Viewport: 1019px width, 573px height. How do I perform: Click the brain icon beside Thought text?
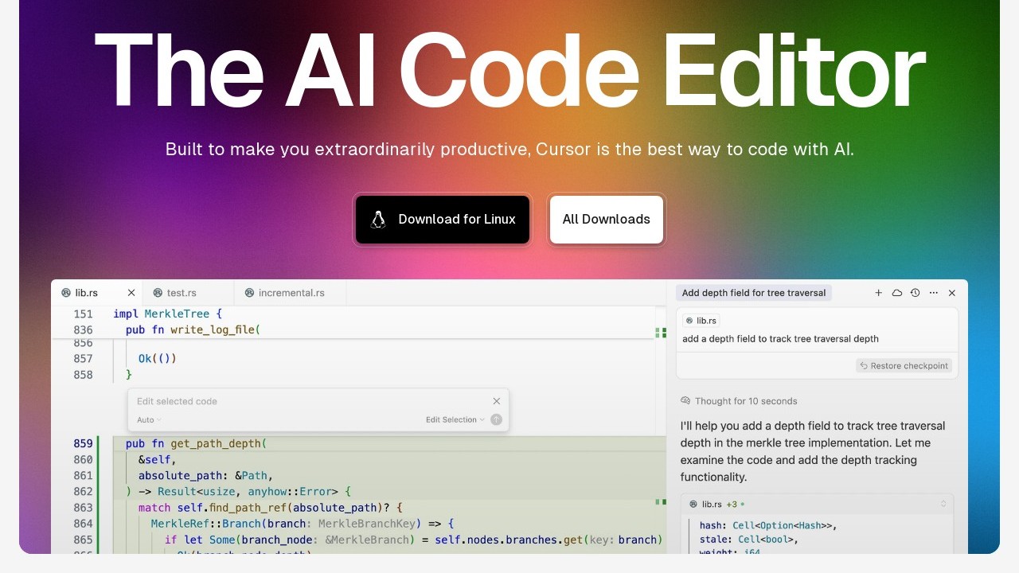pyautogui.click(x=685, y=401)
